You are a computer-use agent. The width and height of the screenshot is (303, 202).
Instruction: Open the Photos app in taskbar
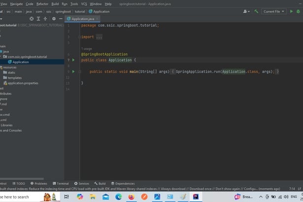(x=157, y=197)
